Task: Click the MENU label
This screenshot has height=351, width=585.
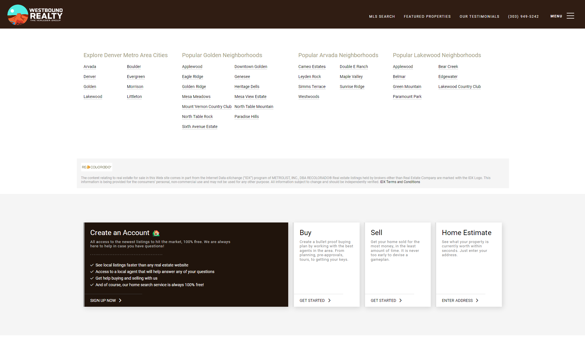Action: coord(556,16)
